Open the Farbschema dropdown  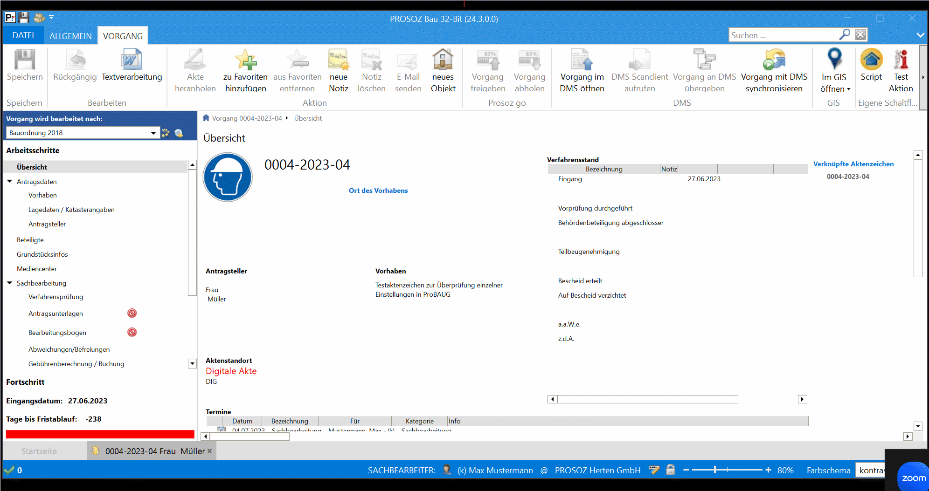(x=870, y=470)
